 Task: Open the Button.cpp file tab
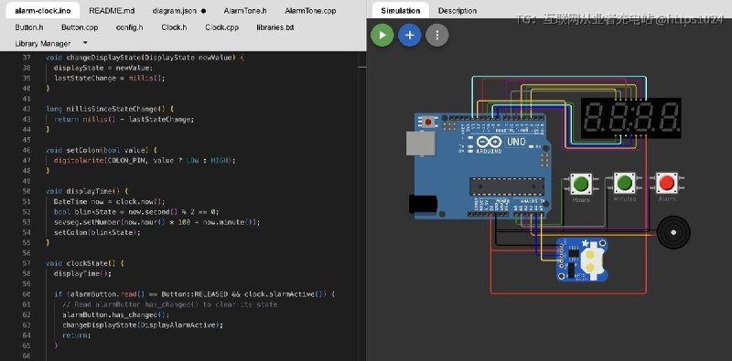(80, 27)
